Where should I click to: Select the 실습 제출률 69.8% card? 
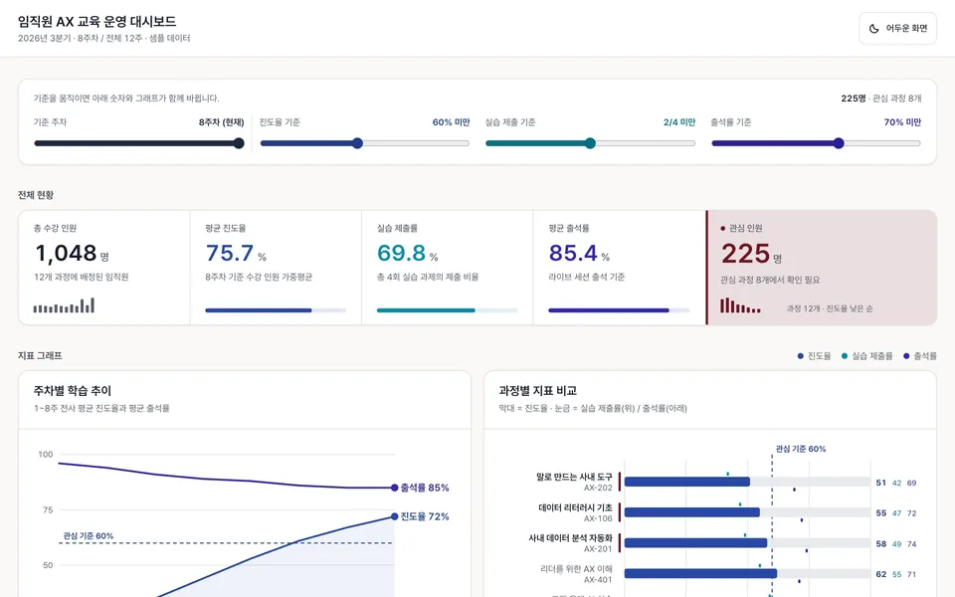[447, 268]
